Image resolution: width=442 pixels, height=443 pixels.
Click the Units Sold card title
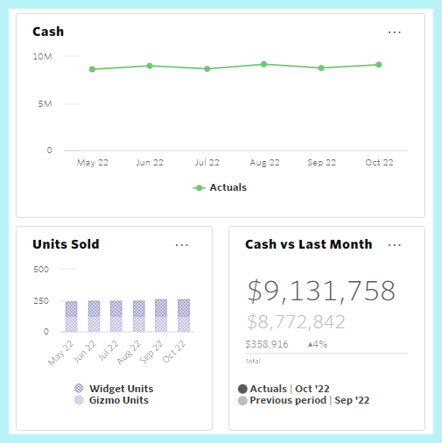[66, 244]
